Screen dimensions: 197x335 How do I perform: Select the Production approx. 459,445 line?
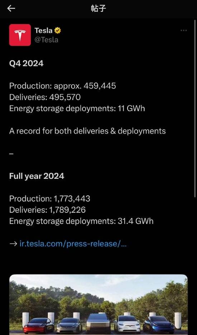[63, 86]
